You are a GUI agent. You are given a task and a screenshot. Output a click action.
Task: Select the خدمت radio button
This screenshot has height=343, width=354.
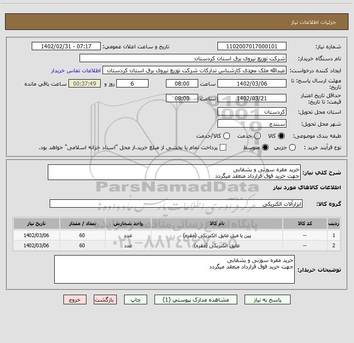[x=257, y=136]
